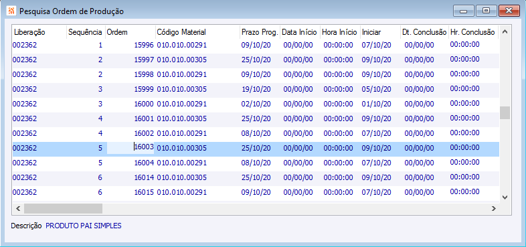The height and width of the screenshot is (247, 526).
Task: Click Liberação 002362 in row 16015
Action: tap(25, 193)
